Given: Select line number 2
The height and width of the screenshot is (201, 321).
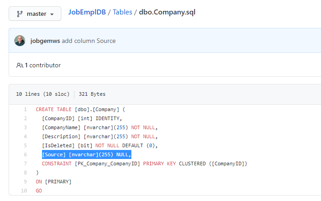Looking at the screenshot, I should [25, 118].
